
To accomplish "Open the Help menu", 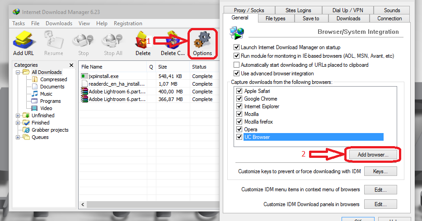I will point(102,23).
